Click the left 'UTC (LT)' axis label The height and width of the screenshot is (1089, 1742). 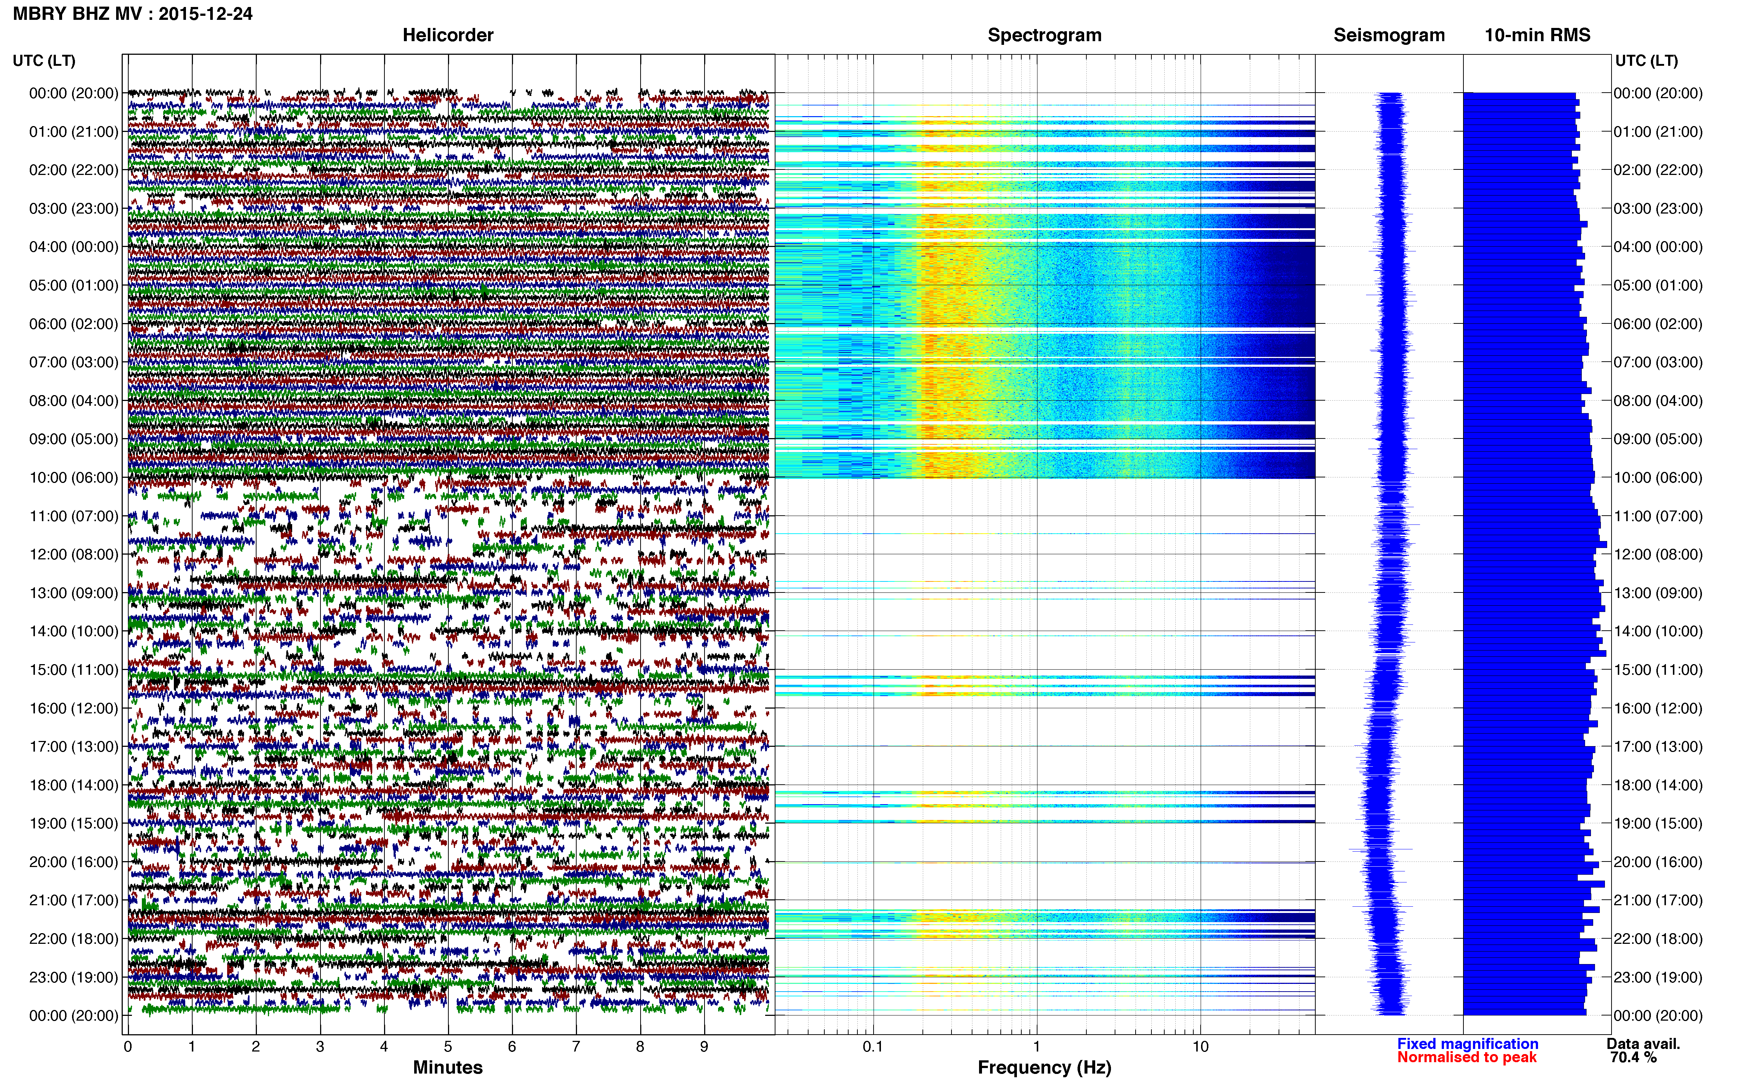44,61
